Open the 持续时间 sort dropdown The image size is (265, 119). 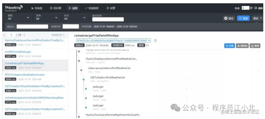point(58,35)
